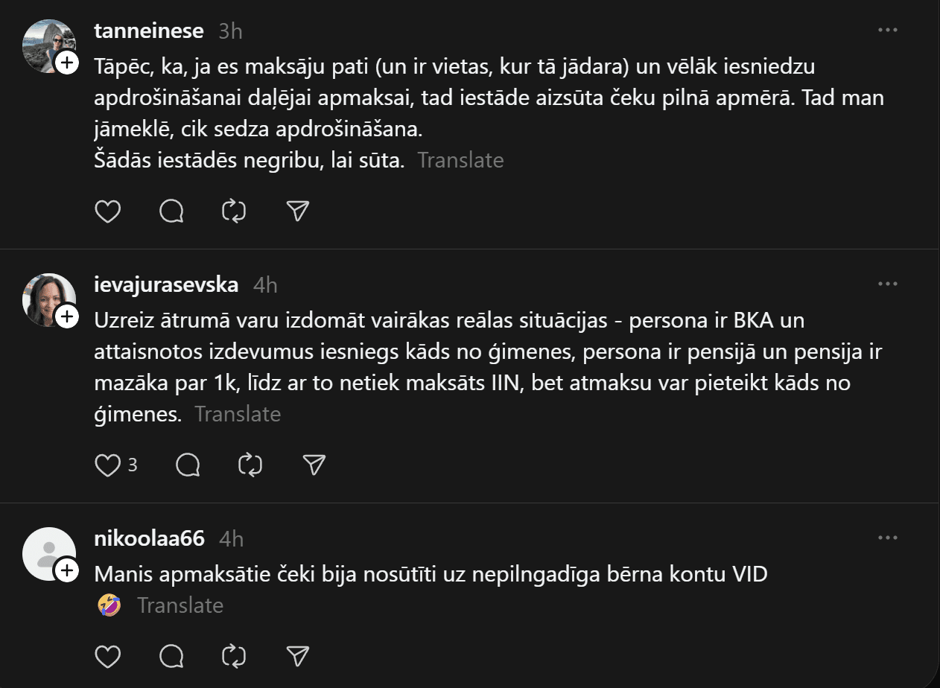Translate the tanneinese post
Viewport: 940px width, 688px height.
click(460, 160)
